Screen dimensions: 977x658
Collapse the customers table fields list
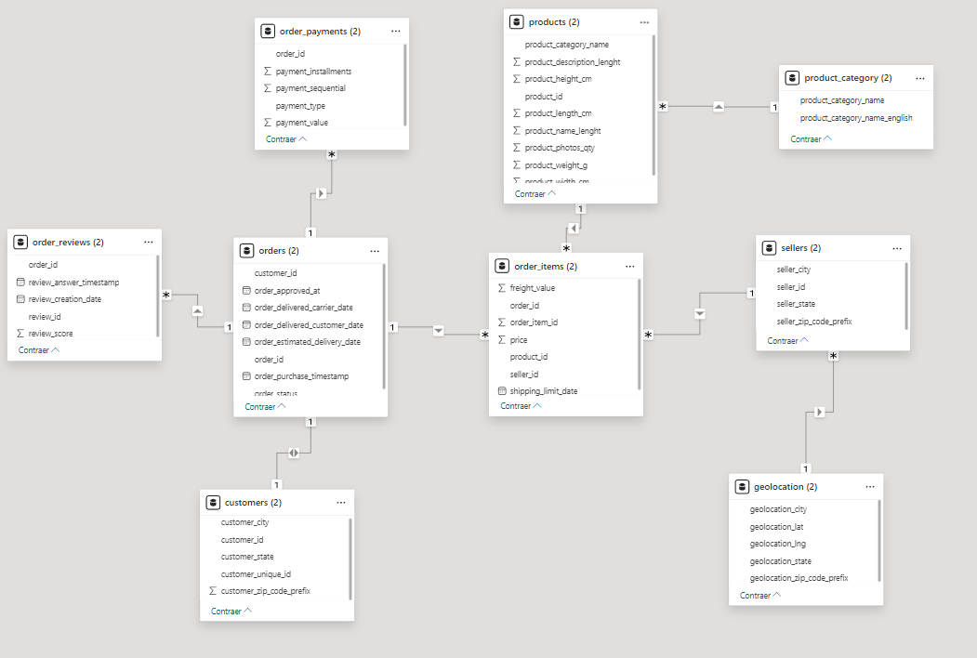pyautogui.click(x=231, y=612)
